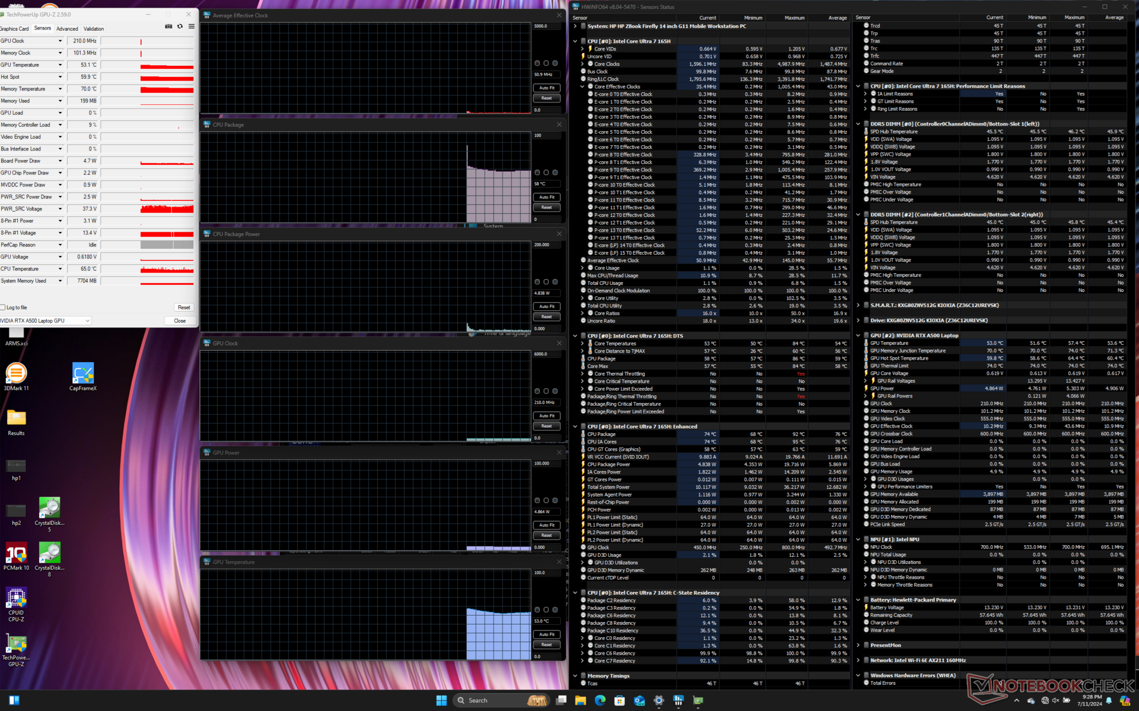Toggle first circle option in GPU Power graph

[x=537, y=501]
